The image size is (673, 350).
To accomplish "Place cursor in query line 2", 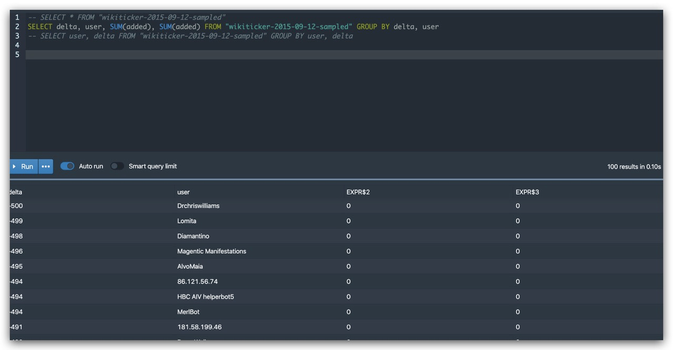I will point(233,26).
